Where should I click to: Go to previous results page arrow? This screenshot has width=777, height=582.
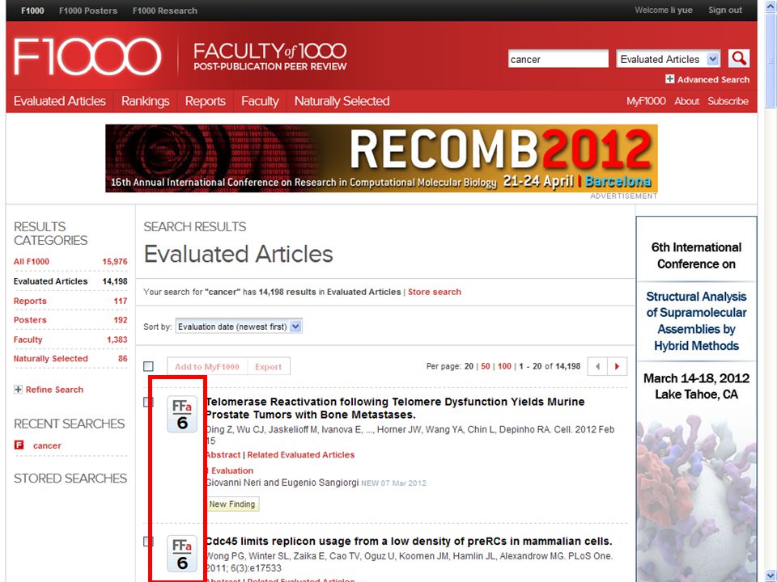tap(597, 367)
